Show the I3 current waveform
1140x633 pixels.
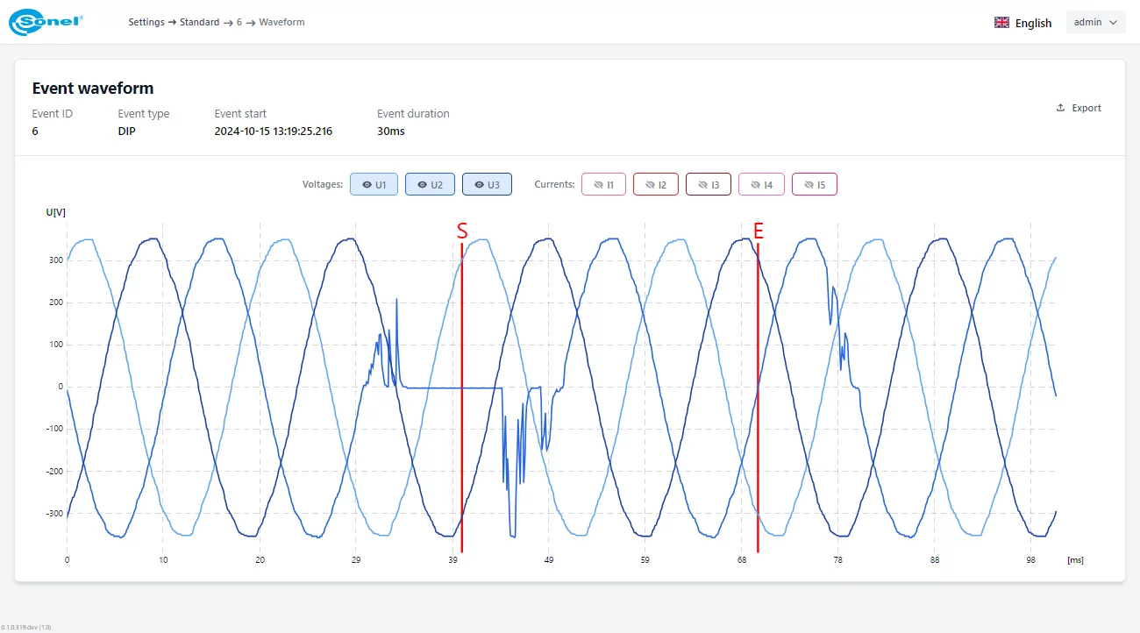tap(709, 184)
